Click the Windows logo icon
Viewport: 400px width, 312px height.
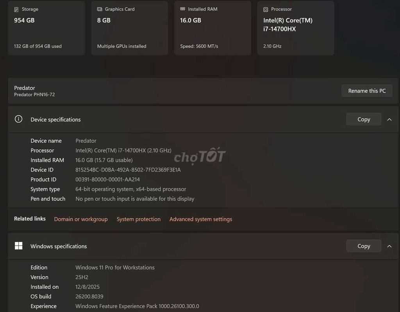[x=18, y=246]
